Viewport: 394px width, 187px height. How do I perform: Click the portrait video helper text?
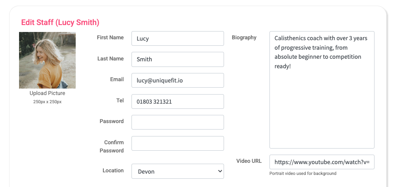pyautogui.click(x=303, y=174)
